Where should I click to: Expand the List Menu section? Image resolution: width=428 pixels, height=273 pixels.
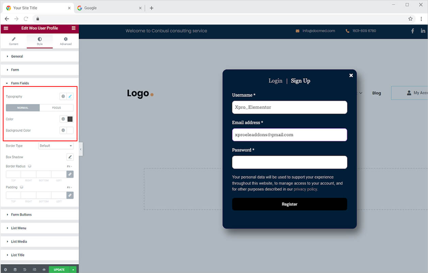(39, 228)
